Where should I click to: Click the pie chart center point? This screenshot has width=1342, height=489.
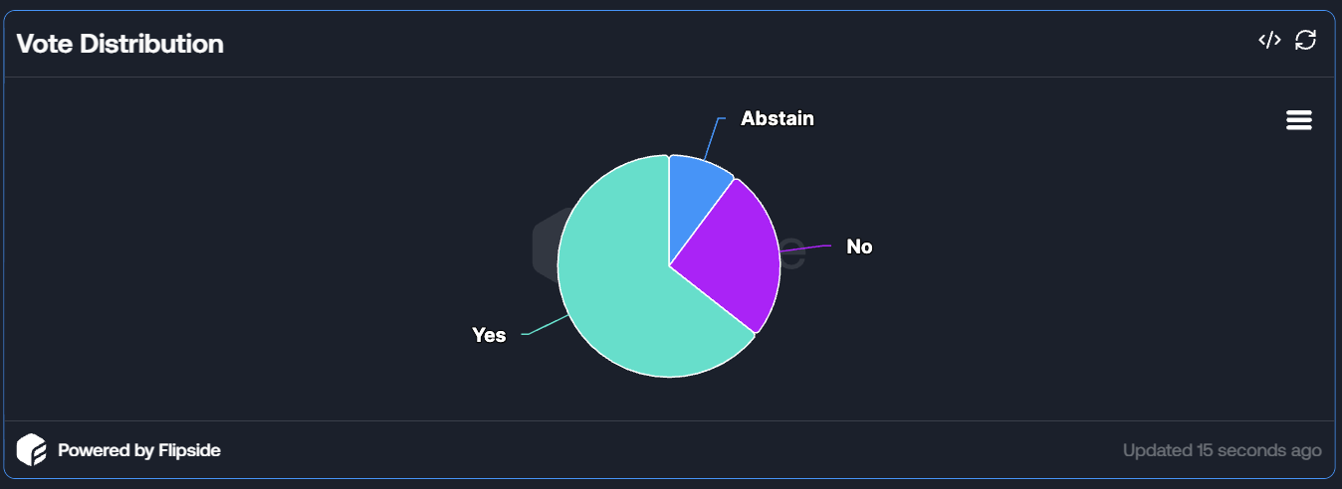coord(669,266)
